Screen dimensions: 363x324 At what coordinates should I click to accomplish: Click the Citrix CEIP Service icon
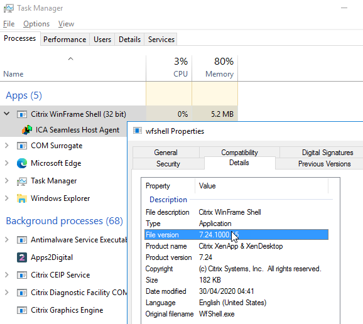pos(22,275)
